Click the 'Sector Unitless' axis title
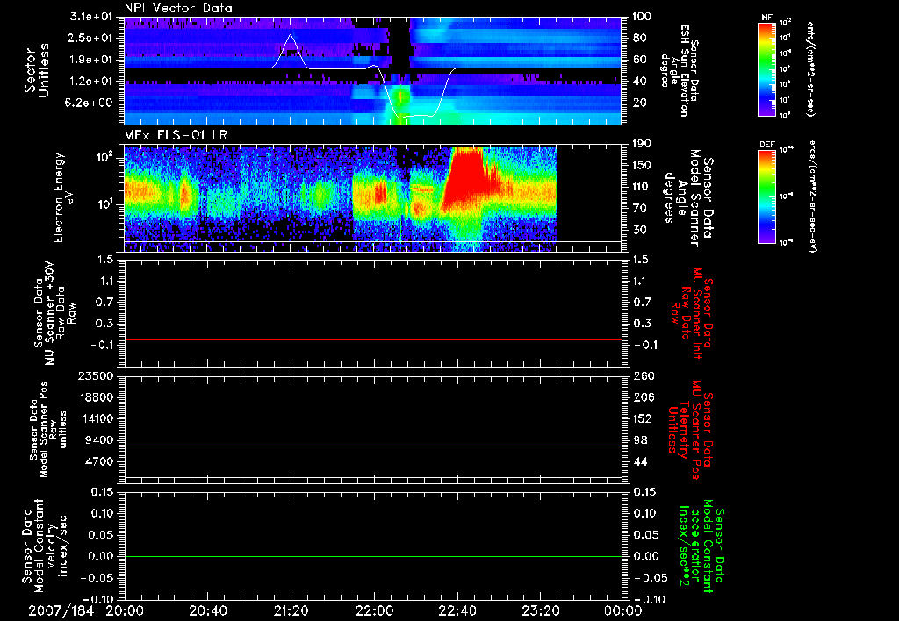The image size is (899, 621). [37, 70]
